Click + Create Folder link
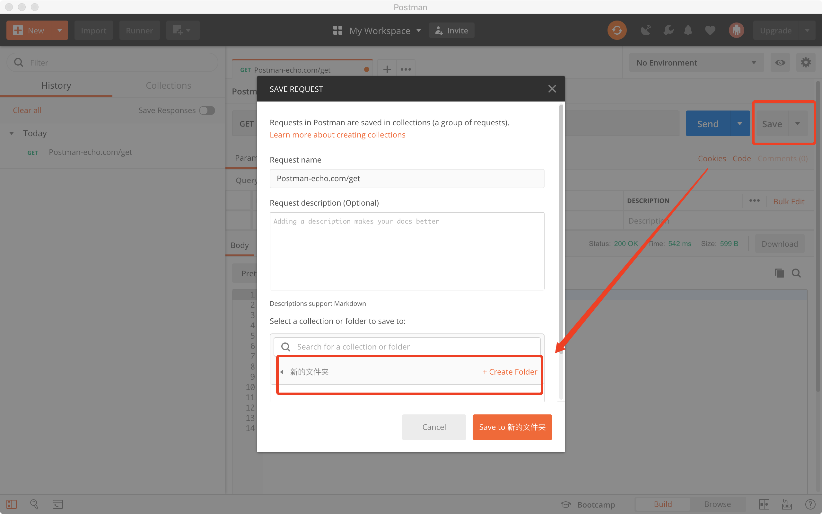This screenshot has height=514, width=822. (x=510, y=372)
